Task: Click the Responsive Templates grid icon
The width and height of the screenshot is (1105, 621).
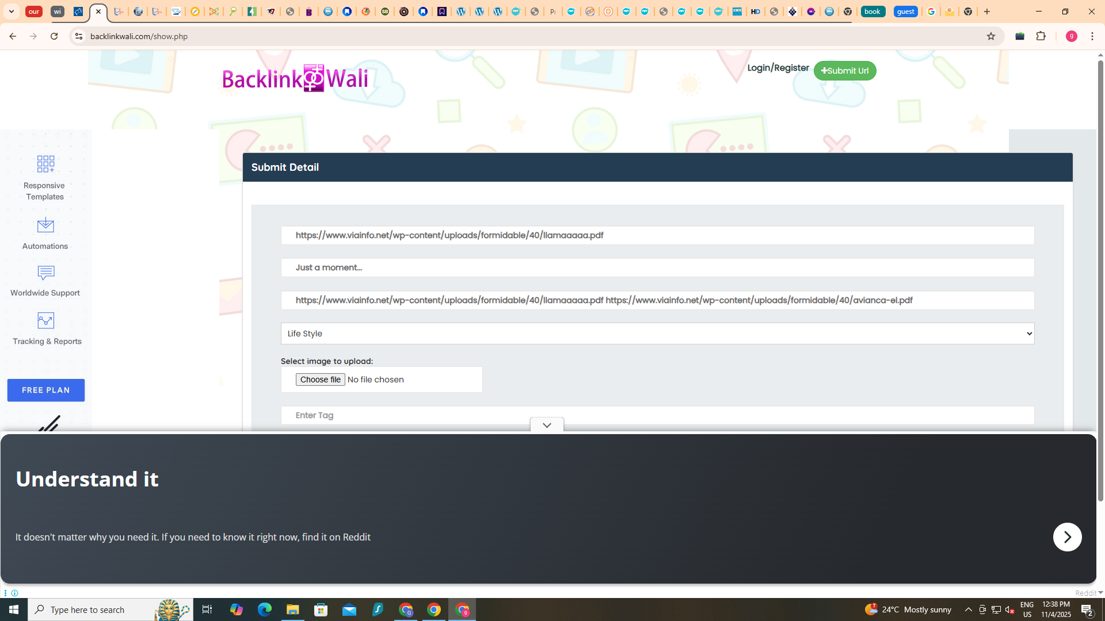Action: point(45,164)
